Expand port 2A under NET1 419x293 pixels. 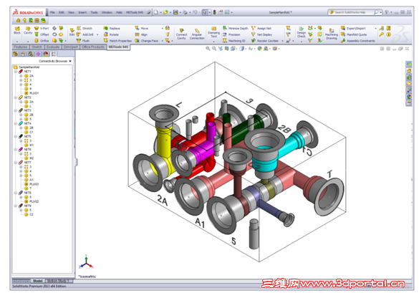point(21,76)
